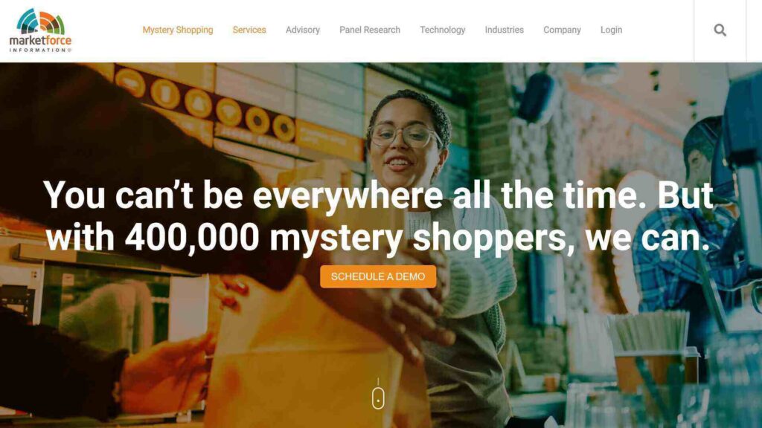762x428 pixels.
Task: Click the marketforce wordmark text
Action: 40,41
